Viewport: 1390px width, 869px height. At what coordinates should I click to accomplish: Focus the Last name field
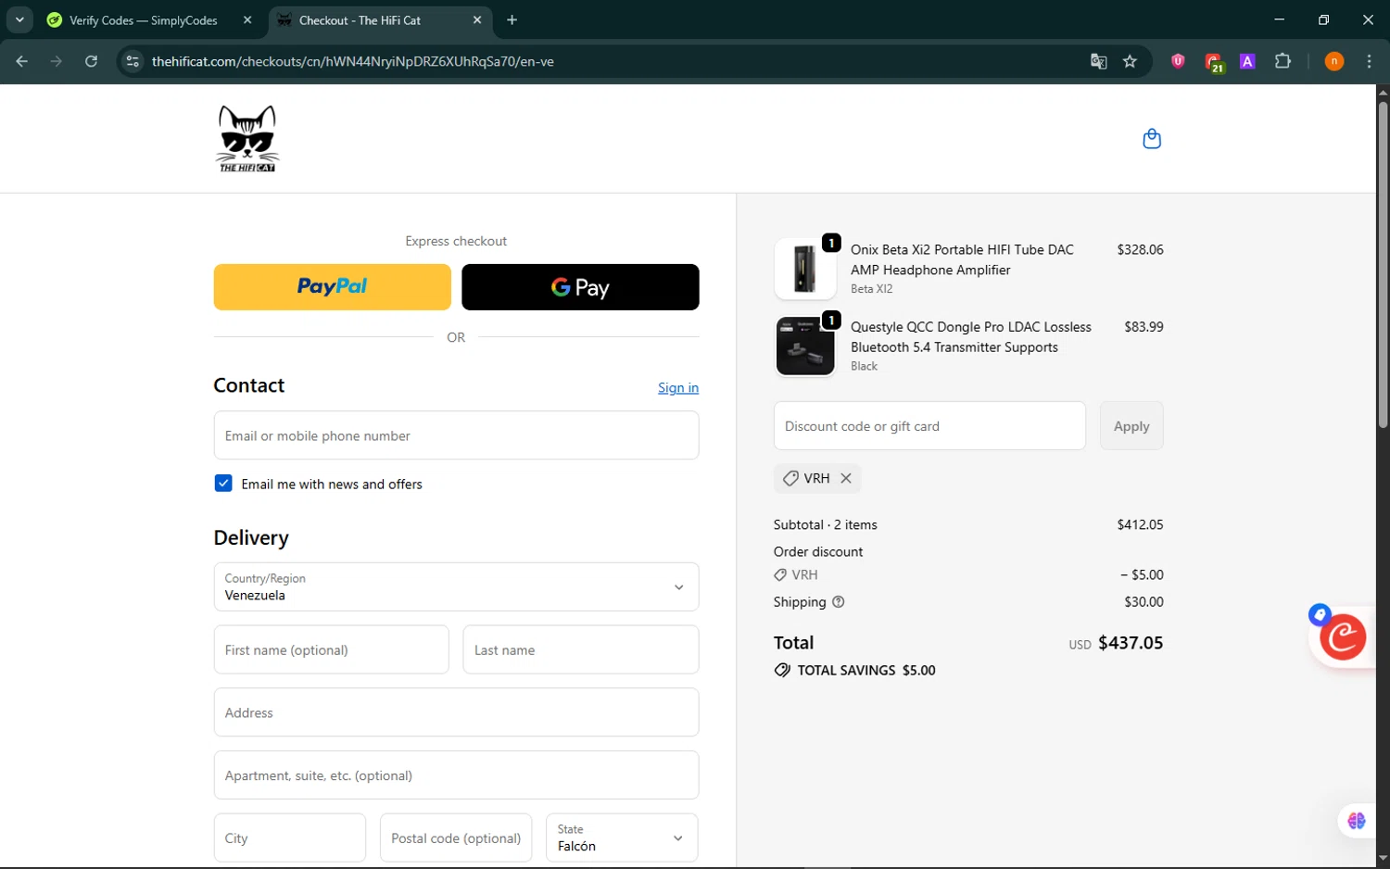point(580,649)
